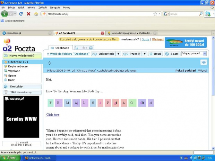215x161 pixels.
Task: Switch to the nasza-klasa.pl tab
Action: point(27,33)
